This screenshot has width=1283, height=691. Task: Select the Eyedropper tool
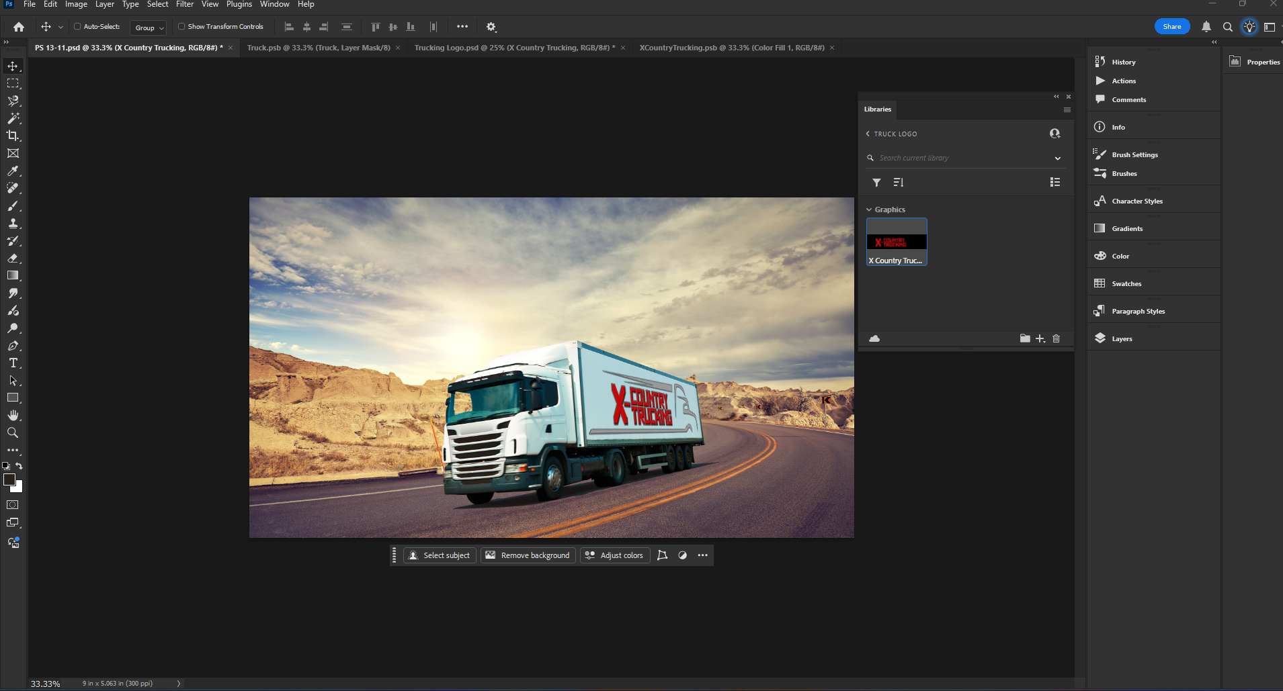[13, 171]
